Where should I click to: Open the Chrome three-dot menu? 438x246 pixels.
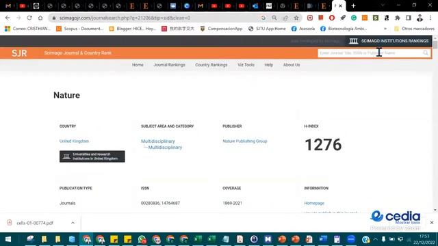(x=430, y=18)
